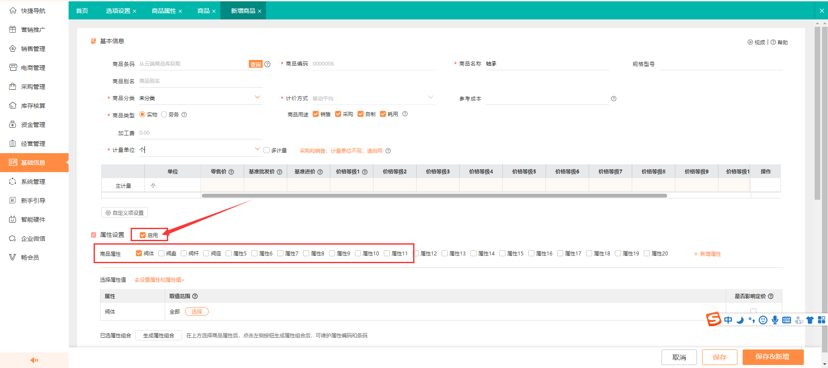The height and width of the screenshot is (368, 828).
Task: Click the question icon next to 零售价
Action: 231,172
